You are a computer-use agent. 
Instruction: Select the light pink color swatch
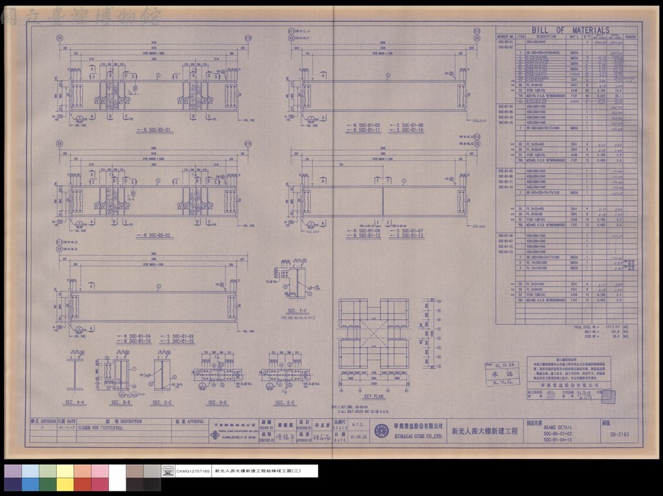coord(100,471)
